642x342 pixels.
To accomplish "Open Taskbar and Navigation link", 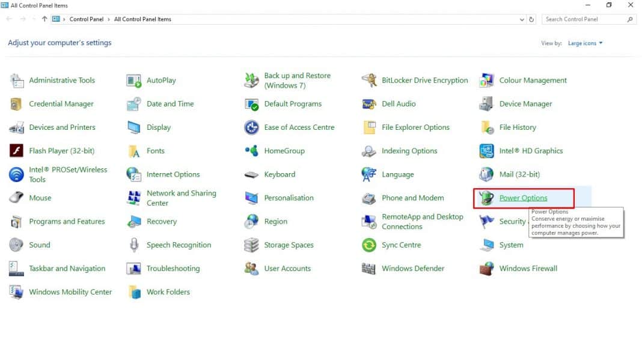I will pyautogui.click(x=67, y=268).
